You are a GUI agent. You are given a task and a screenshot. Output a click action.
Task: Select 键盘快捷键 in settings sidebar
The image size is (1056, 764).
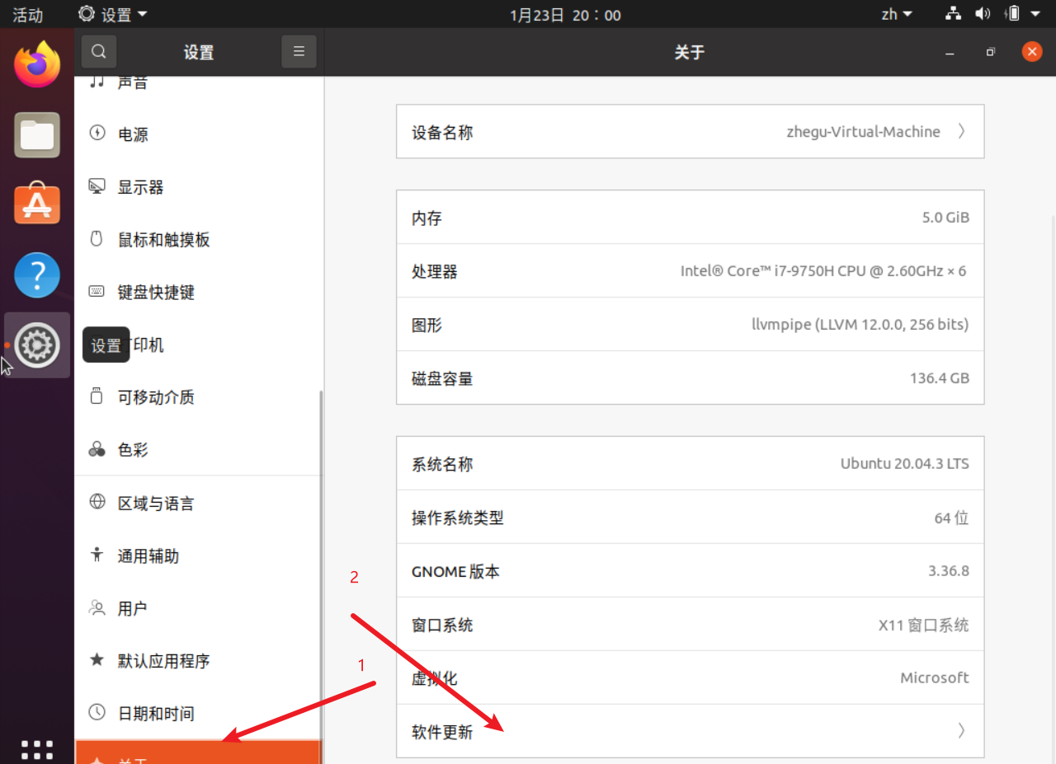click(x=198, y=292)
